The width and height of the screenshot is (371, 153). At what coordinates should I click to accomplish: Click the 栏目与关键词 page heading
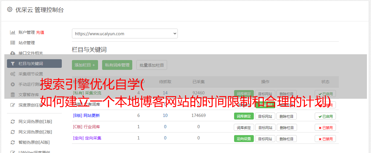[x=89, y=50]
